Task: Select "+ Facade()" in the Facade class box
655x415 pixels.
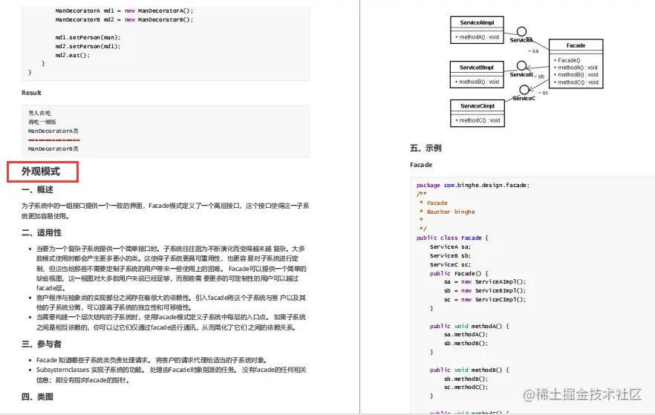Action: coord(567,61)
